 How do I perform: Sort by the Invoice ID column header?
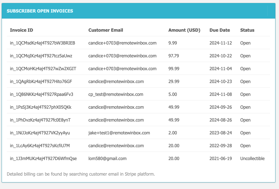21,30
